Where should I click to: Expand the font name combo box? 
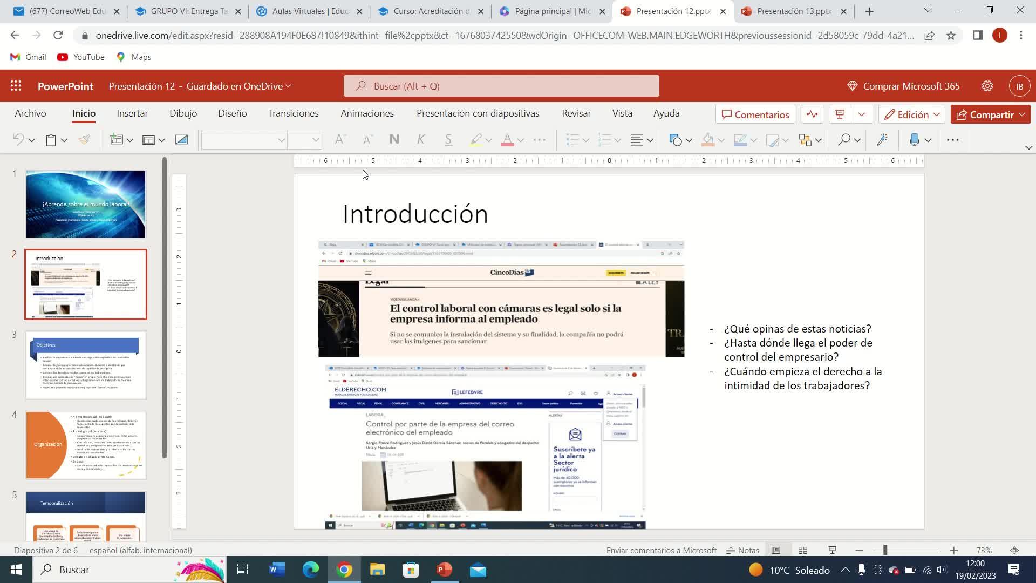(281, 140)
